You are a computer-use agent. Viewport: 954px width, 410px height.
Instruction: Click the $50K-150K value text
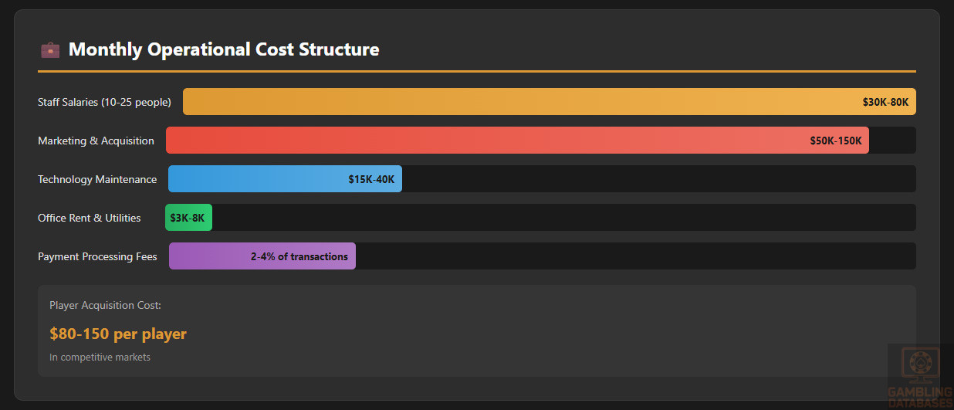(836, 141)
